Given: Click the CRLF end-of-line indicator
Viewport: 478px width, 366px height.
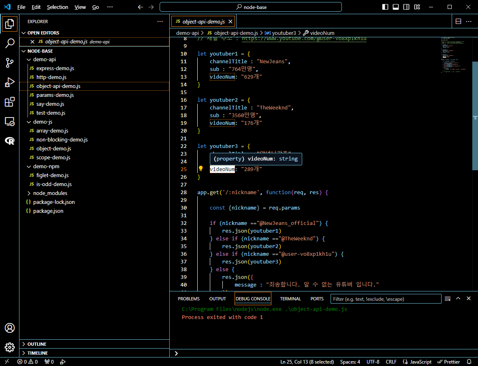Looking at the screenshot, I should coord(391,362).
